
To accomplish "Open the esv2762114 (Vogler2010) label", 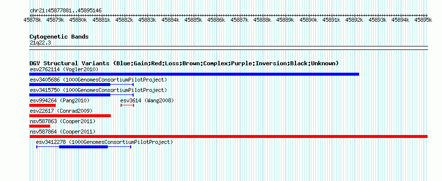I will [x=64, y=69].
